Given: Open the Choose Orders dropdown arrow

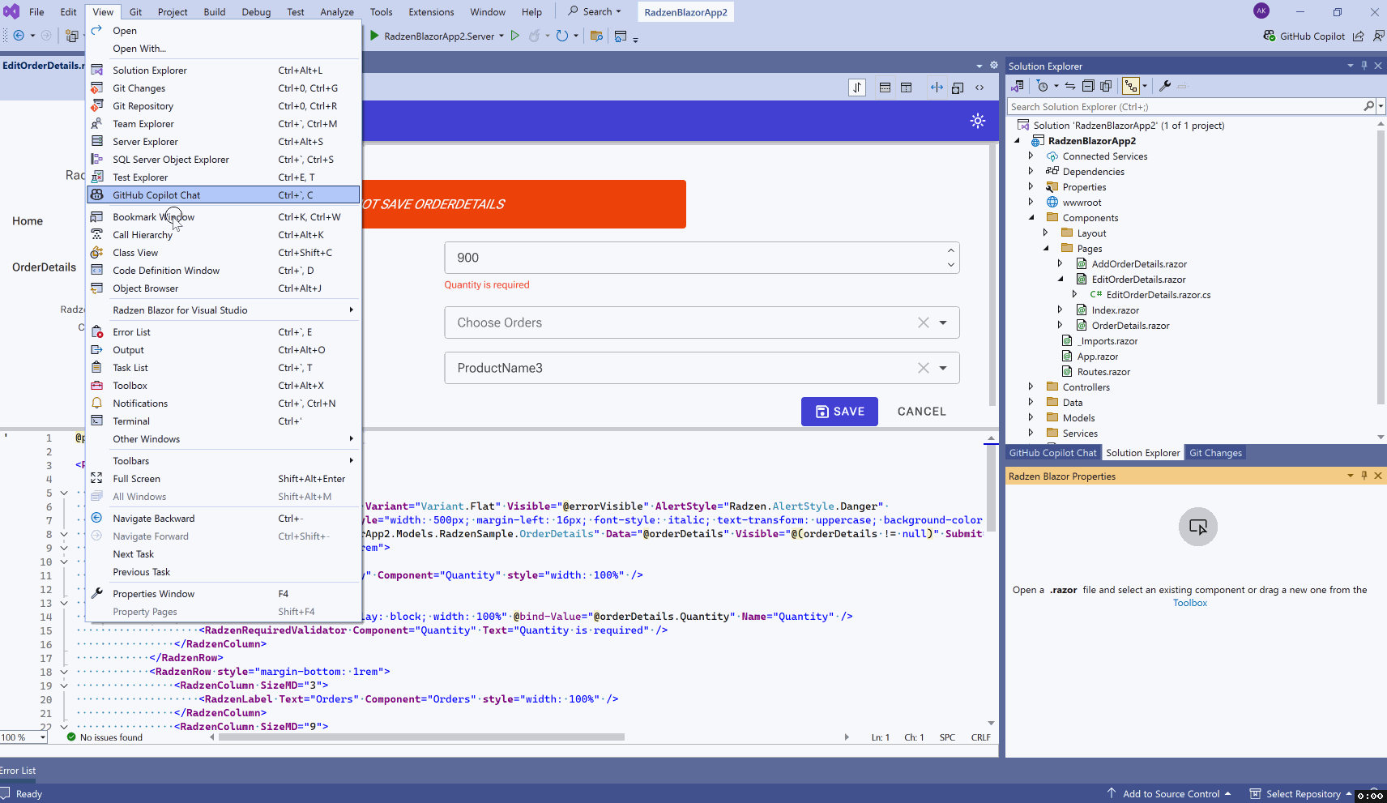Looking at the screenshot, I should (943, 322).
